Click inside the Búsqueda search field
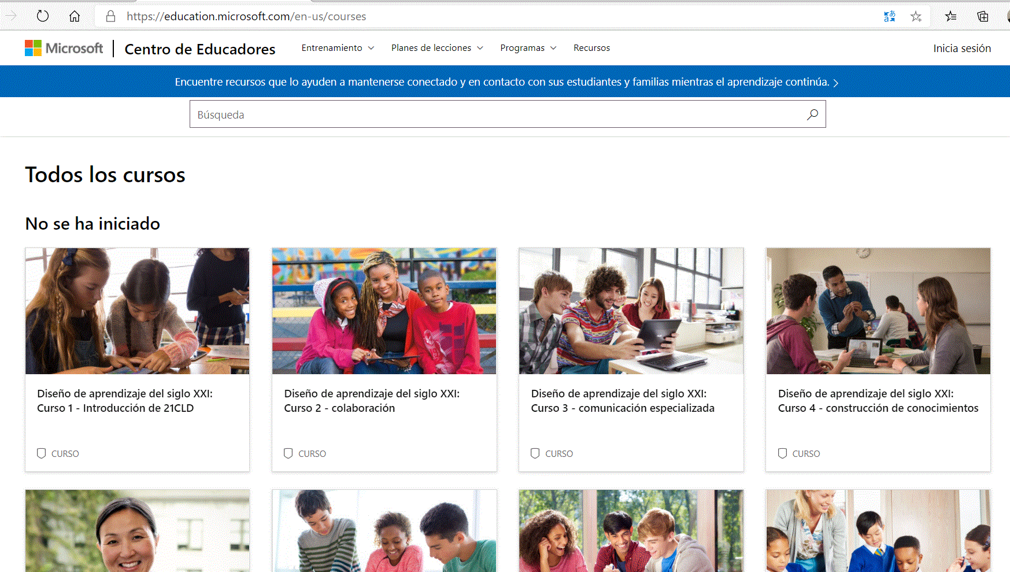Viewport: 1010px width, 572px height. point(463,114)
